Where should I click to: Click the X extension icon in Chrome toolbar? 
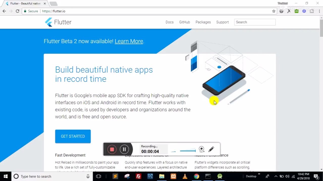click(289, 11)
